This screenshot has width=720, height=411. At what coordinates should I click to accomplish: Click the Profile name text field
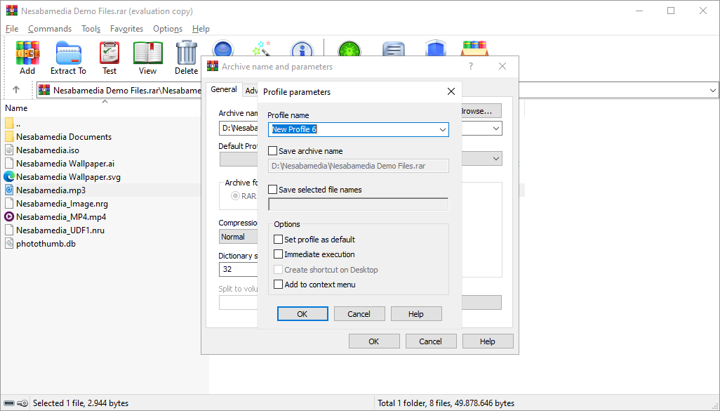pyautogui.click(x=351, y=129)
